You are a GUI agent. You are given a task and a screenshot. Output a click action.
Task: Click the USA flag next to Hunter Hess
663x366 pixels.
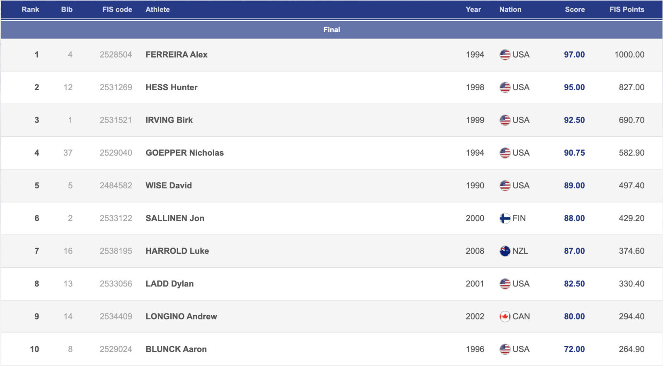click(505, 87)
